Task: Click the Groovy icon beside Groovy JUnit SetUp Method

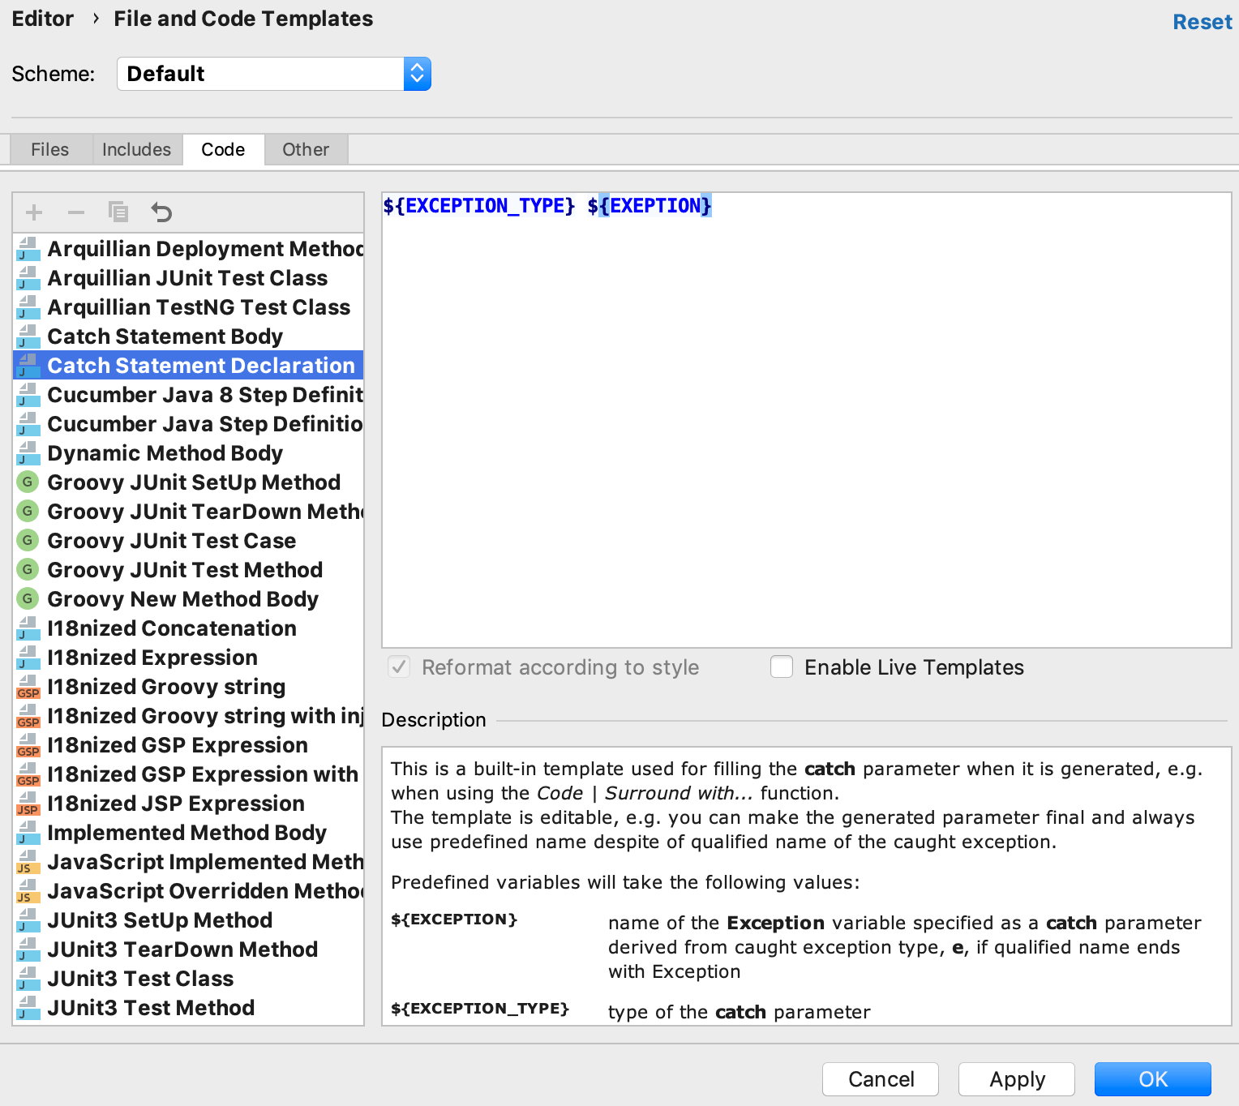Action: point(27,481)
